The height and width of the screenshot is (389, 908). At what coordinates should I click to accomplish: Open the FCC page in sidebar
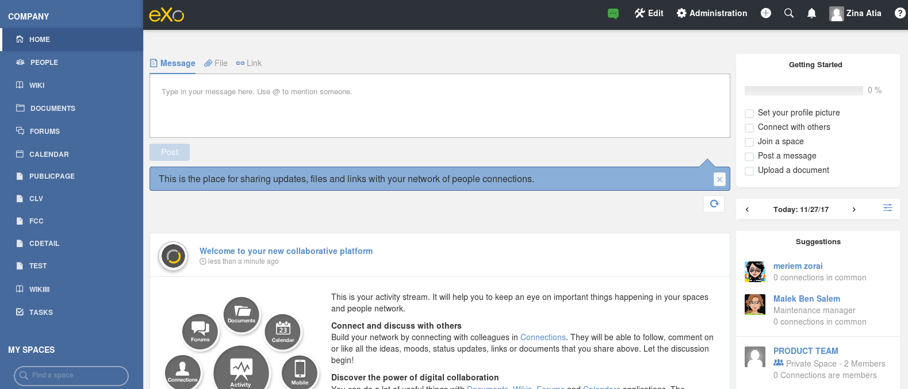tap(71, 221)
